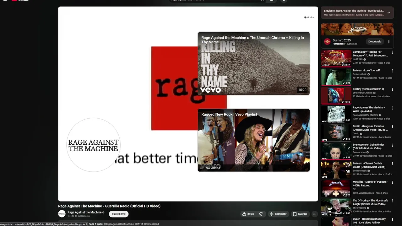Open options for Destiny (Remastered 2016)

pos(392,89)
